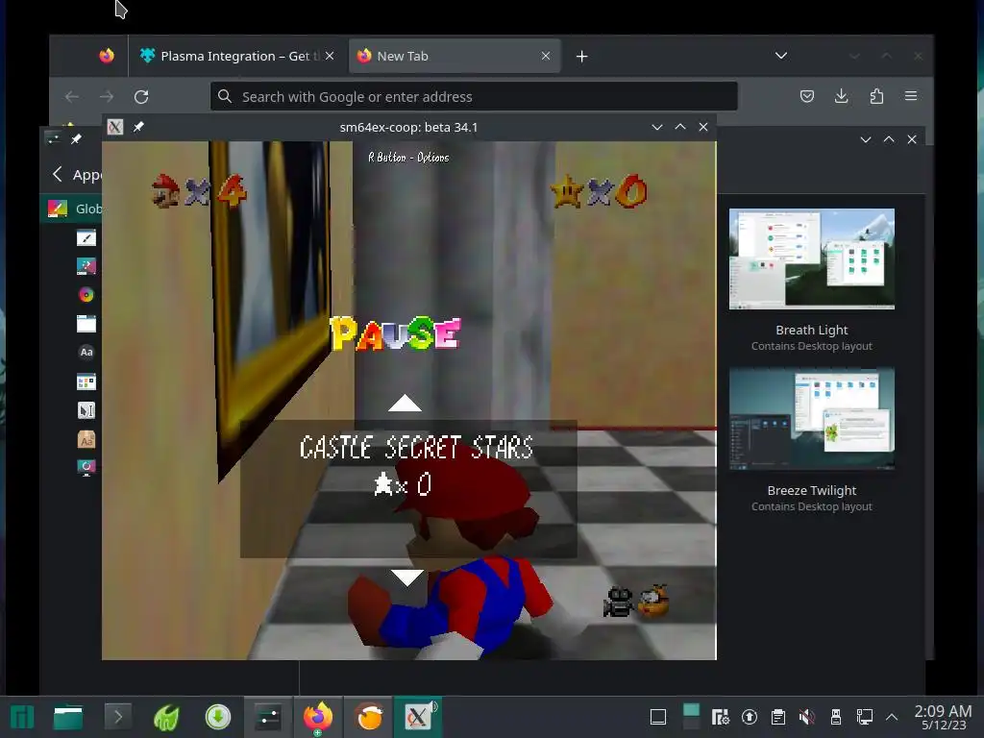Open the green download arrow application
The image size is (984, 738).
pos(218,717)
